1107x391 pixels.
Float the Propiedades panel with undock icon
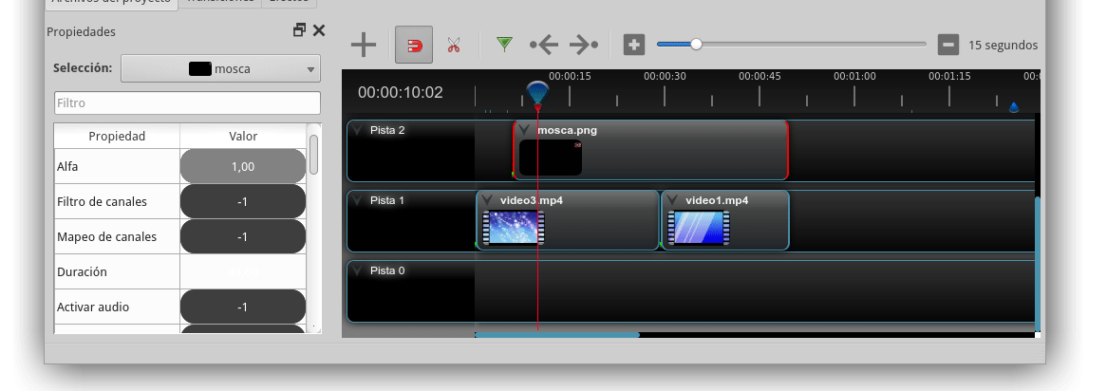coord(299,30)
